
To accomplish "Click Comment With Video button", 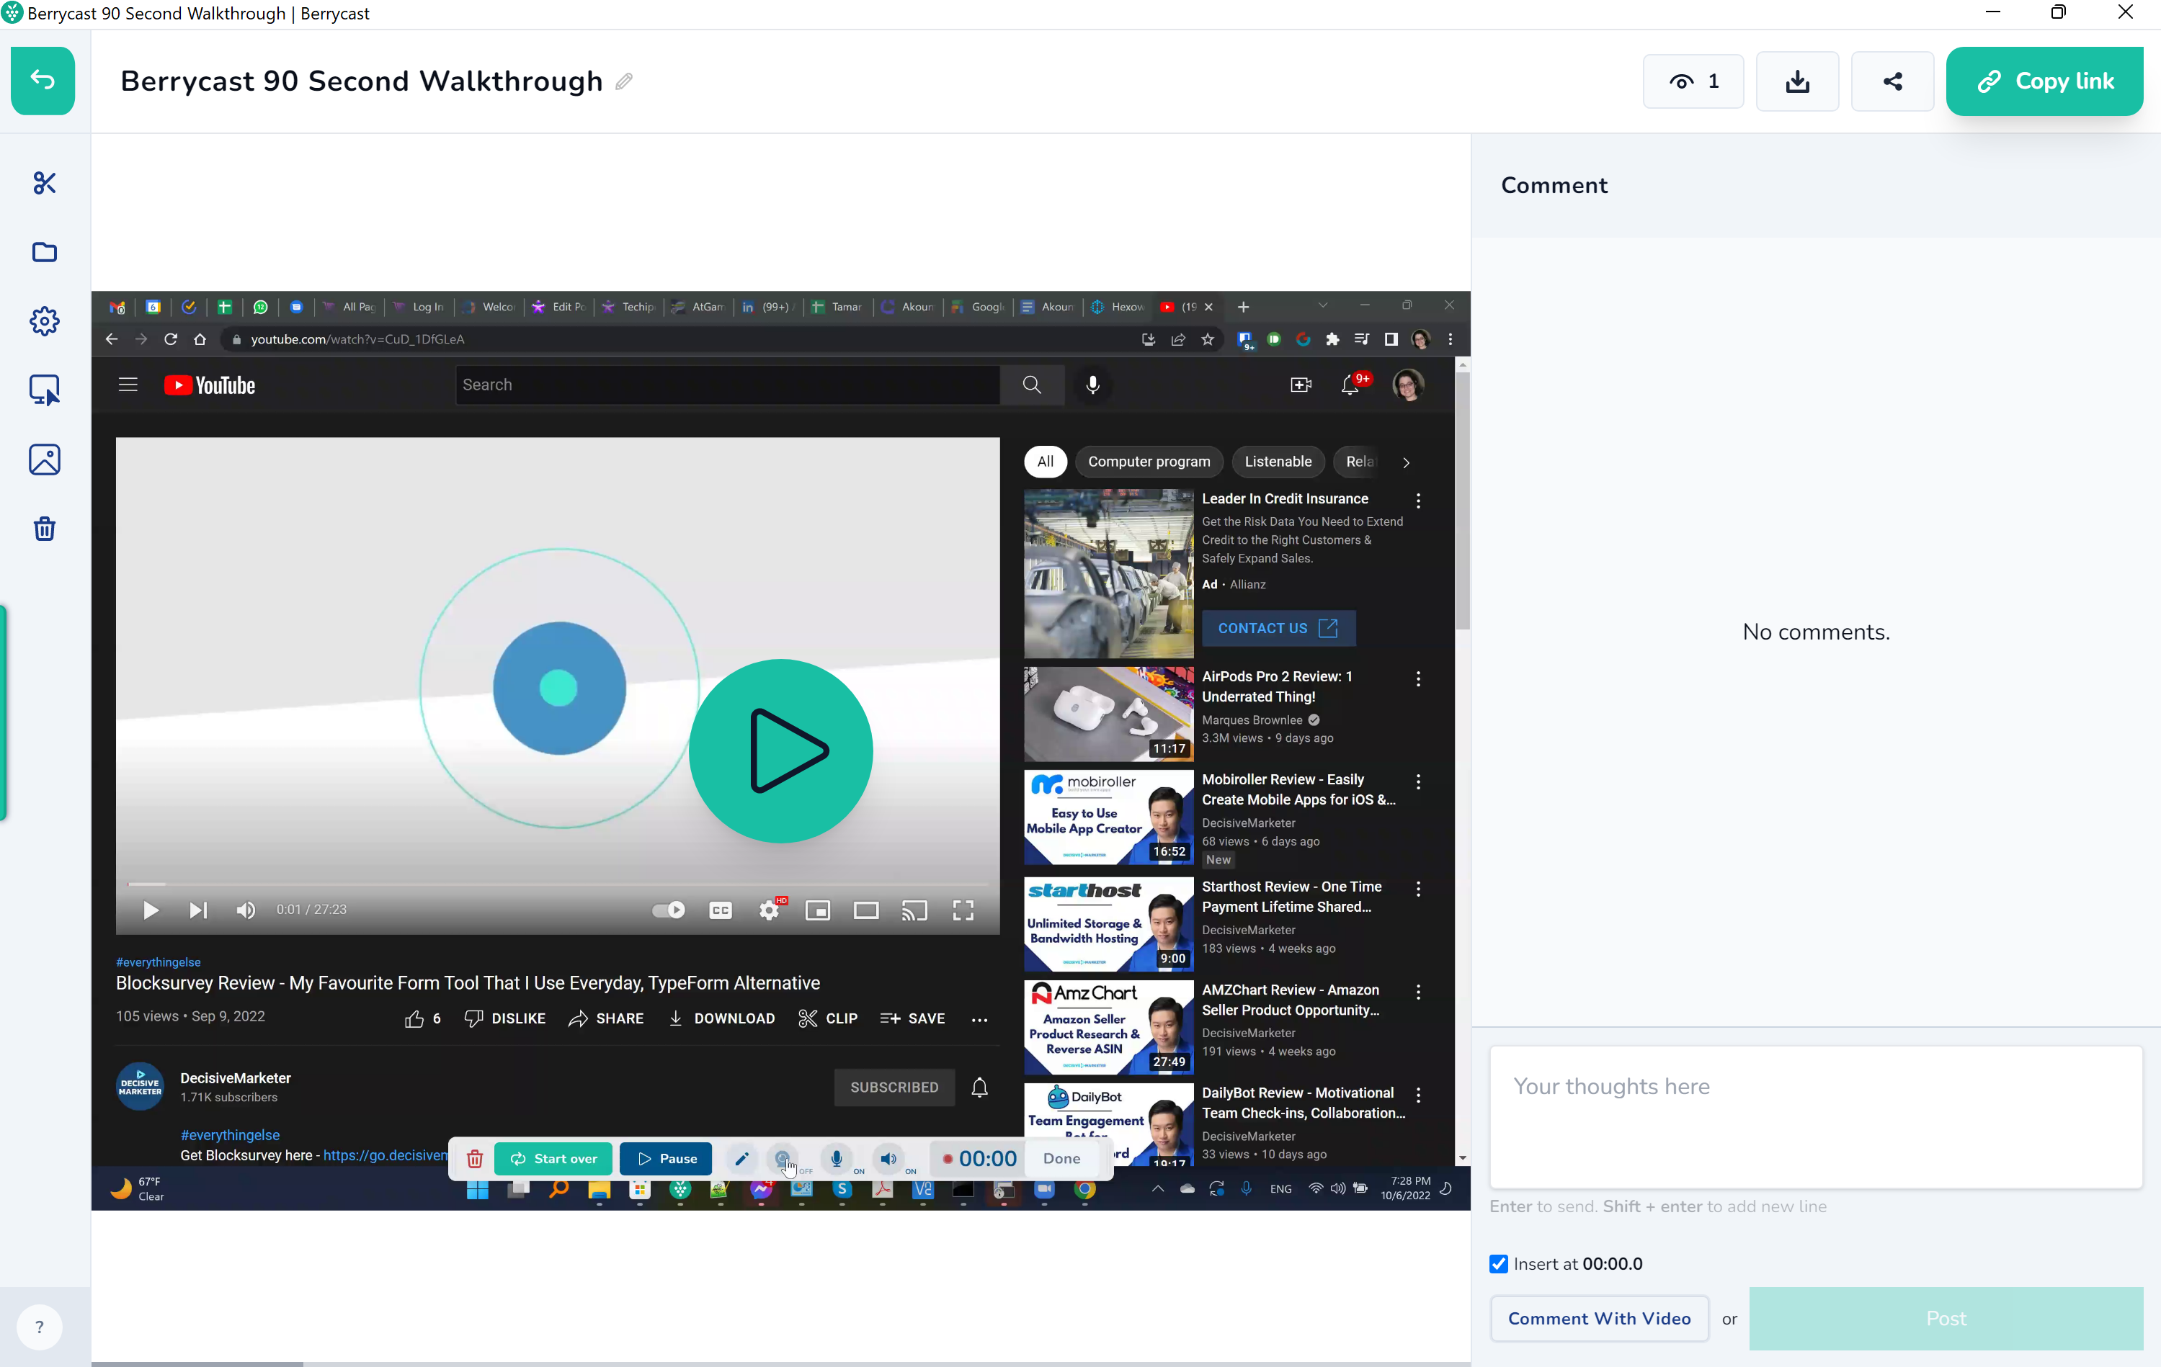I will coord(1599,1319).
